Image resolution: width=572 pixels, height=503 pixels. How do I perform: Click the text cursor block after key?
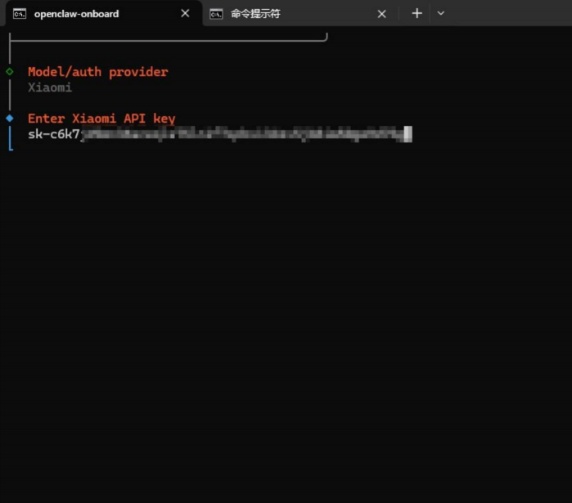(408, 134)
